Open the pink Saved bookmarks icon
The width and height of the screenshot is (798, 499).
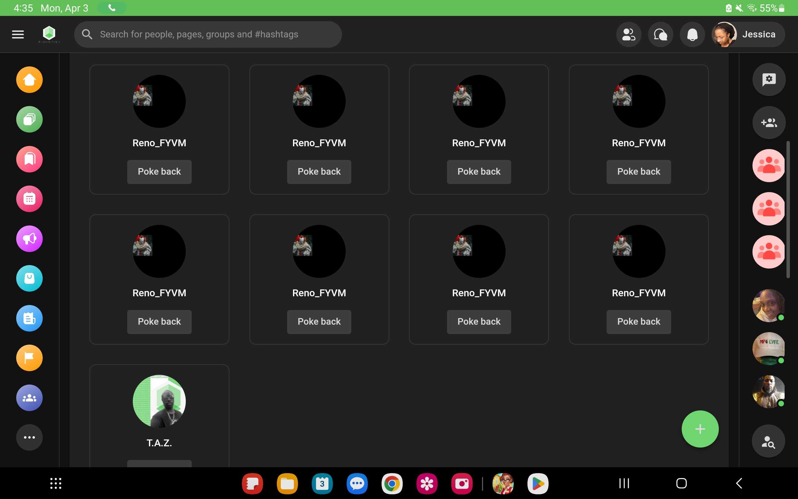29,159
